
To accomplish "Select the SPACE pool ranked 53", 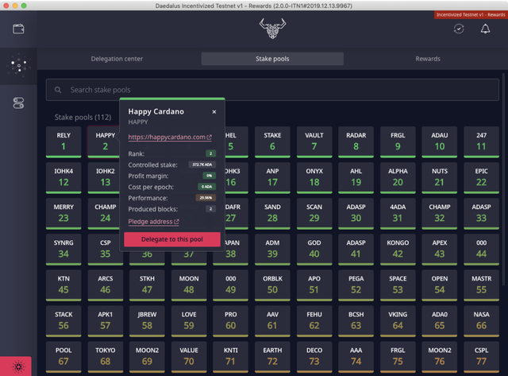I will pyautogui.click(x=398, y=285).
